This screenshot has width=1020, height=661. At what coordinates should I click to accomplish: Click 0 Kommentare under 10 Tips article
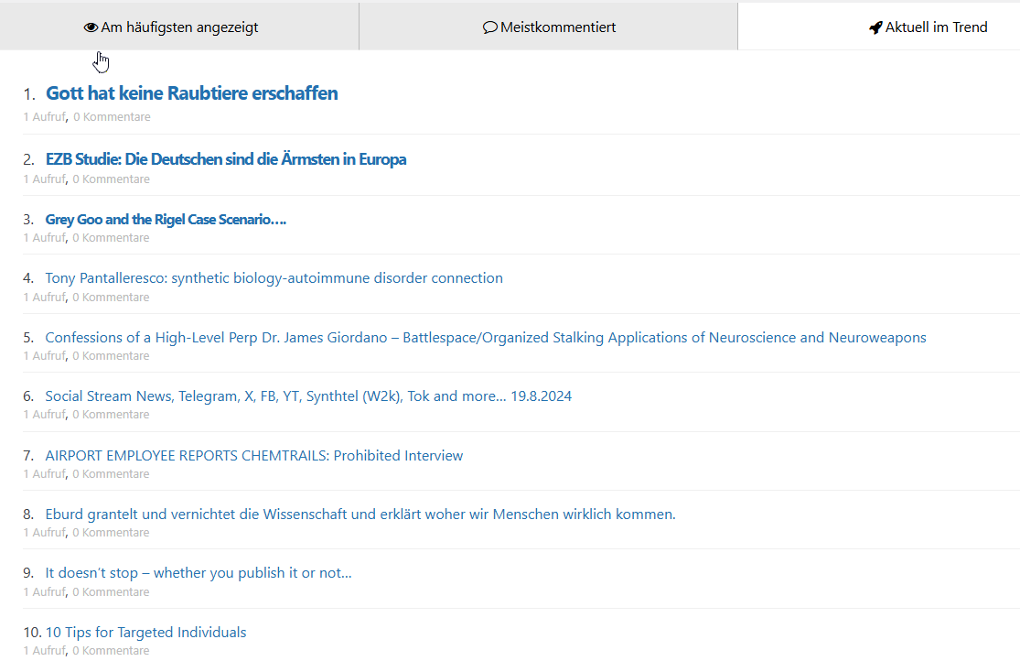[x=112, y=651]
